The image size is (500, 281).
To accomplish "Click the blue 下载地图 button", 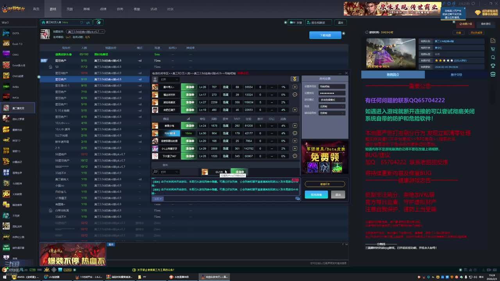I will click(325, 35).
